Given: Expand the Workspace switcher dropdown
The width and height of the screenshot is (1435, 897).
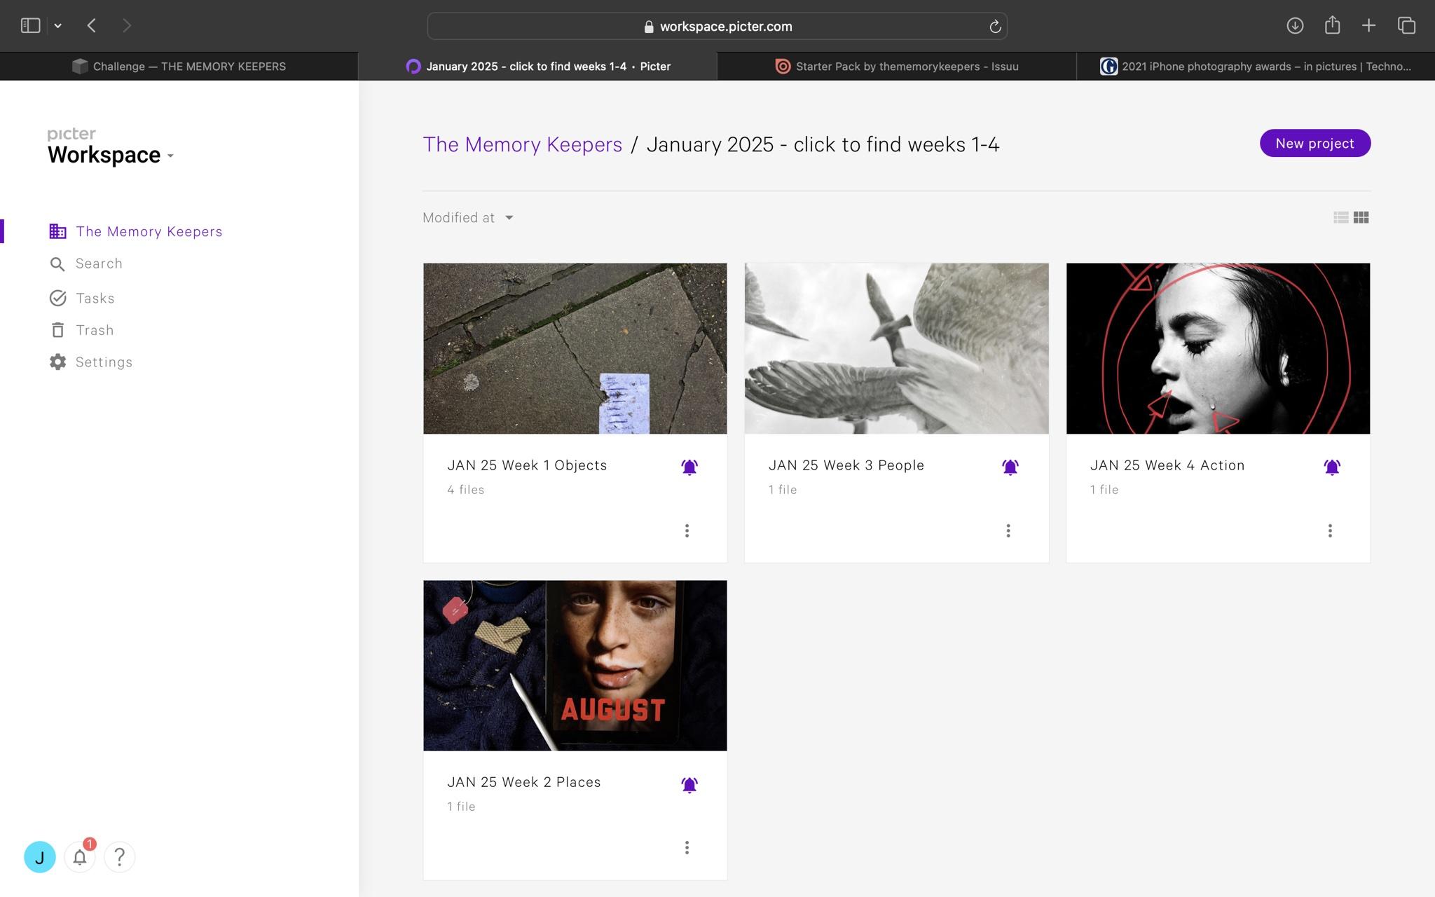Looking at the screenshot, I should point(111,155).
